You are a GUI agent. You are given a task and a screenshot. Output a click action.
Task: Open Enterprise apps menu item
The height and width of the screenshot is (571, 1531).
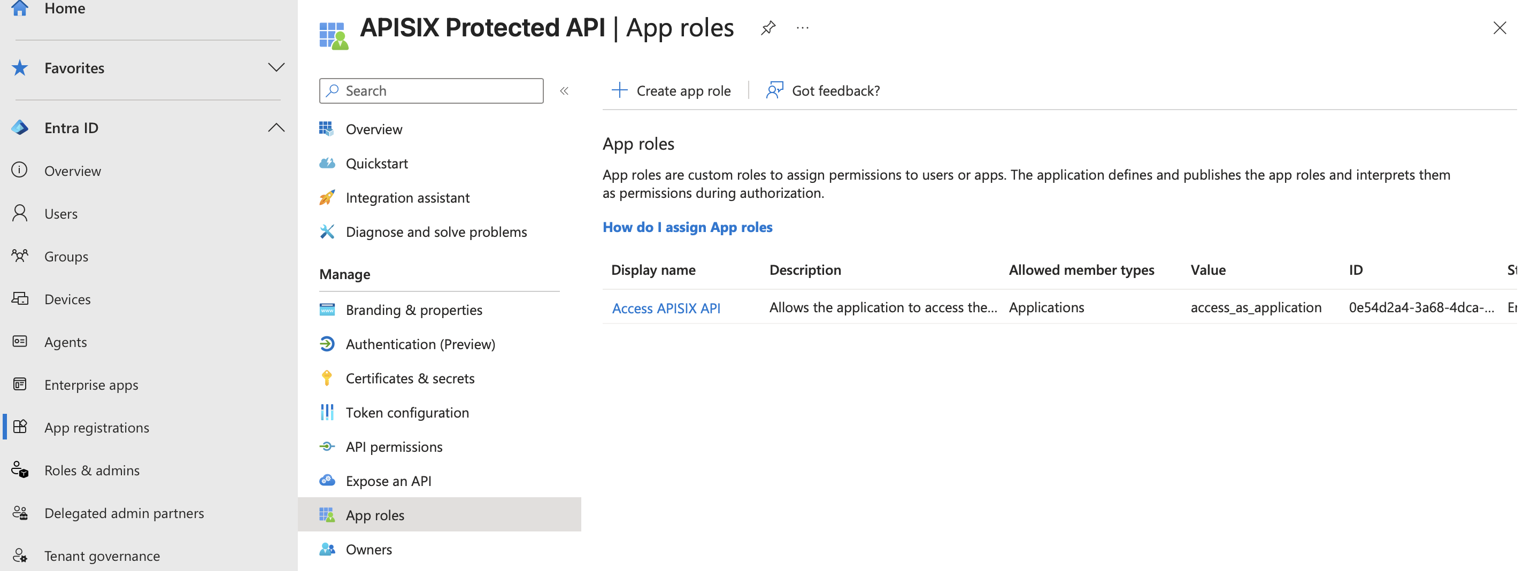(91, 385)
